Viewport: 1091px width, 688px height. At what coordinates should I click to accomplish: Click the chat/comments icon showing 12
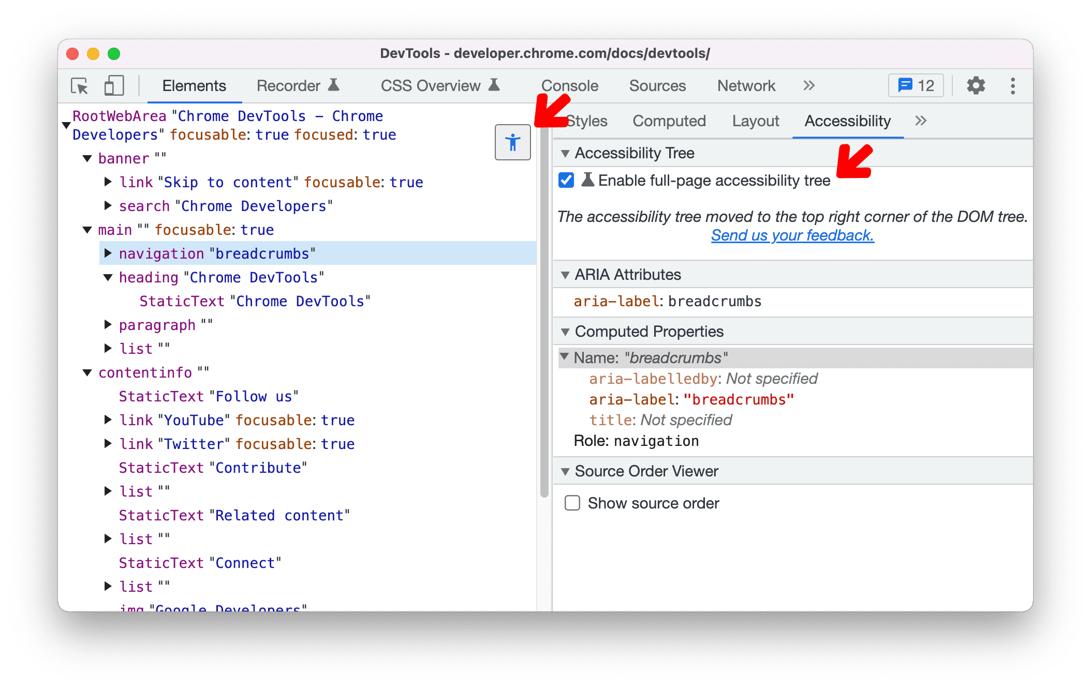pos(916,85)
